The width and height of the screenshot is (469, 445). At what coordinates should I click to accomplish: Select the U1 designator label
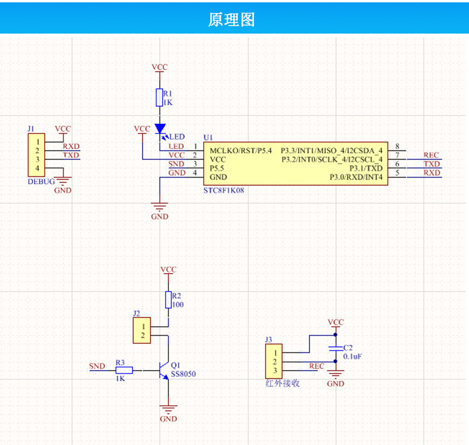pos(208,137)
